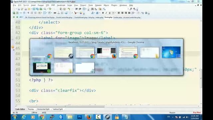
Task: Open dropdown arrow beside the New file icon
Action: [x=16, y=9]
